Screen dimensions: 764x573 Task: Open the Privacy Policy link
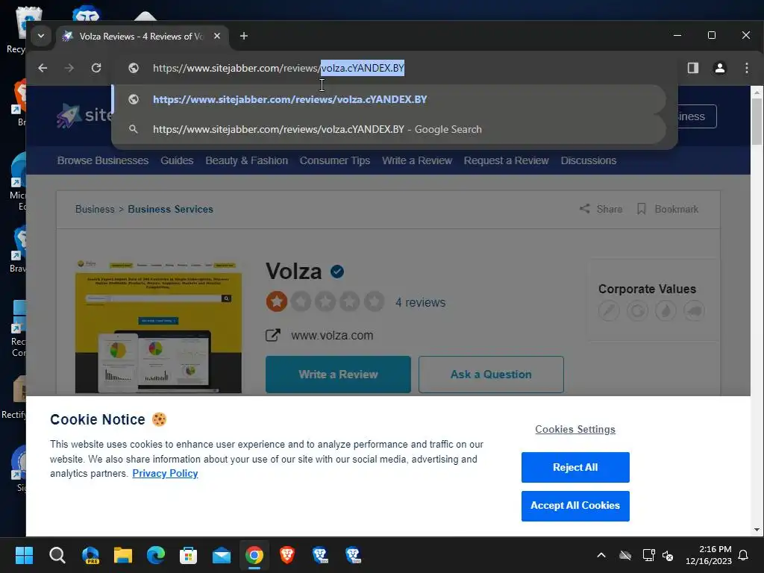point(165,474)
